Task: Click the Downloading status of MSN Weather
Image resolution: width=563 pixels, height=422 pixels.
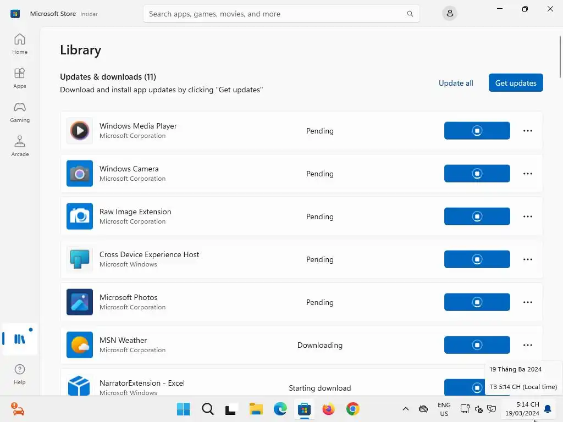Action: pyautogui.click(x=319, y=345)
